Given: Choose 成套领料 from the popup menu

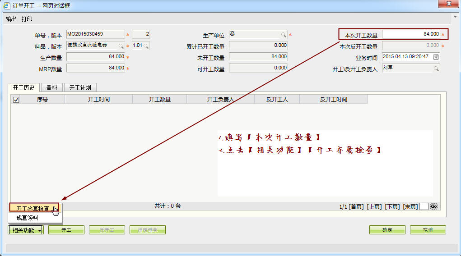Looking at the screenshot, I should click(x=28, y=218).
